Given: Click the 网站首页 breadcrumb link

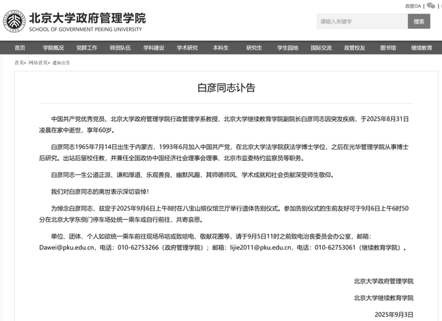Looking at the screenshot, I should click(x=38, y=62).
